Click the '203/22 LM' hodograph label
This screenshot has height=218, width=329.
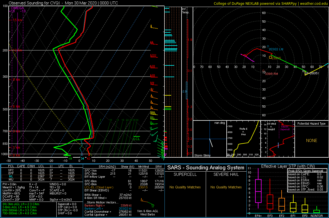(x=276, y=49)
